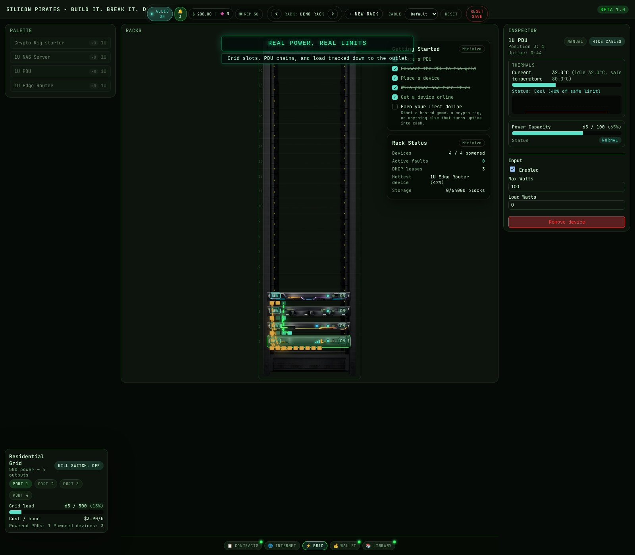Click the Status NORMAL badge

pos(610,140)
